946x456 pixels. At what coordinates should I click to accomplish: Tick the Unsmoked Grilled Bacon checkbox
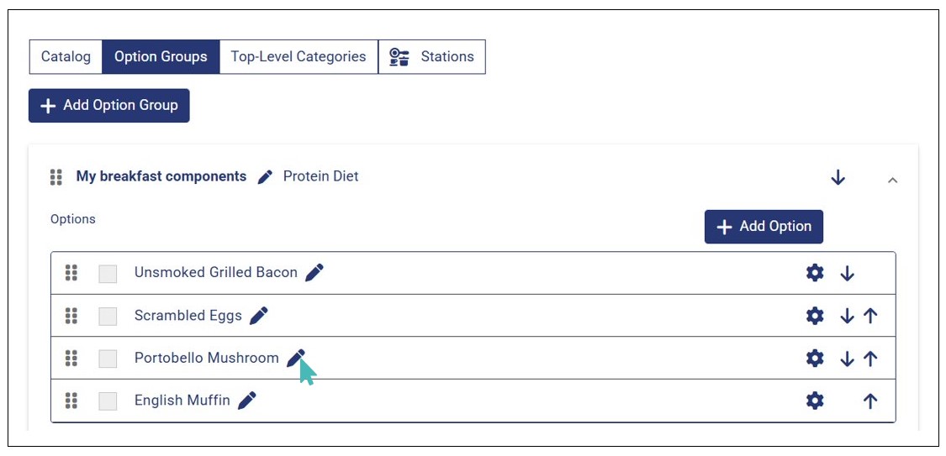(x=108, y=274)
